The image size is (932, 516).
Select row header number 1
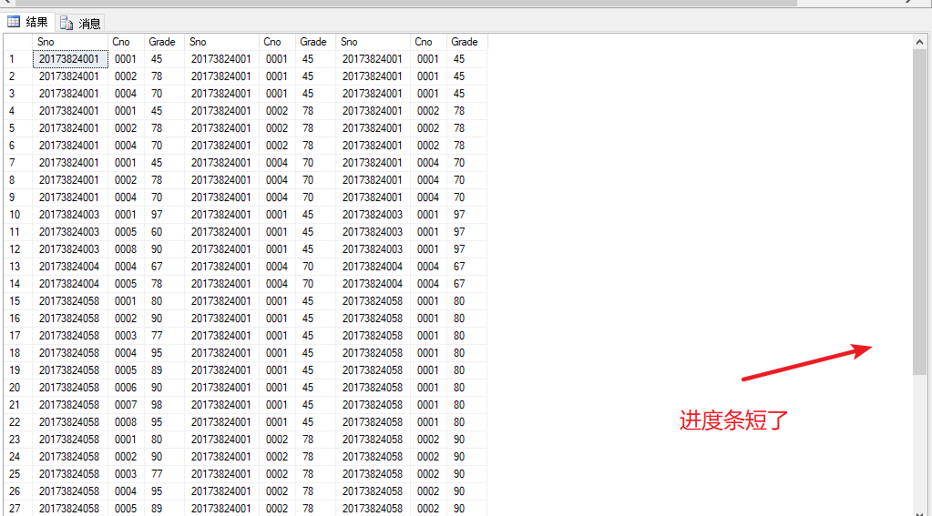[x=18, y=59]
